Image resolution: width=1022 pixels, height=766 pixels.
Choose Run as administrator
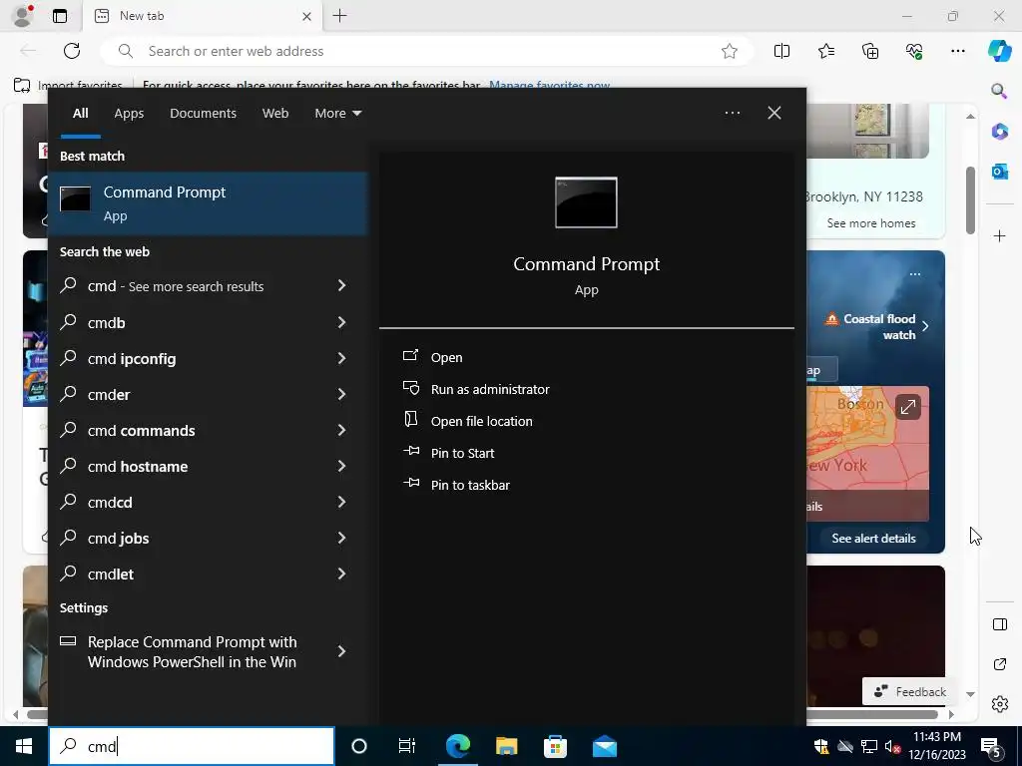click(x=489, y=390)
